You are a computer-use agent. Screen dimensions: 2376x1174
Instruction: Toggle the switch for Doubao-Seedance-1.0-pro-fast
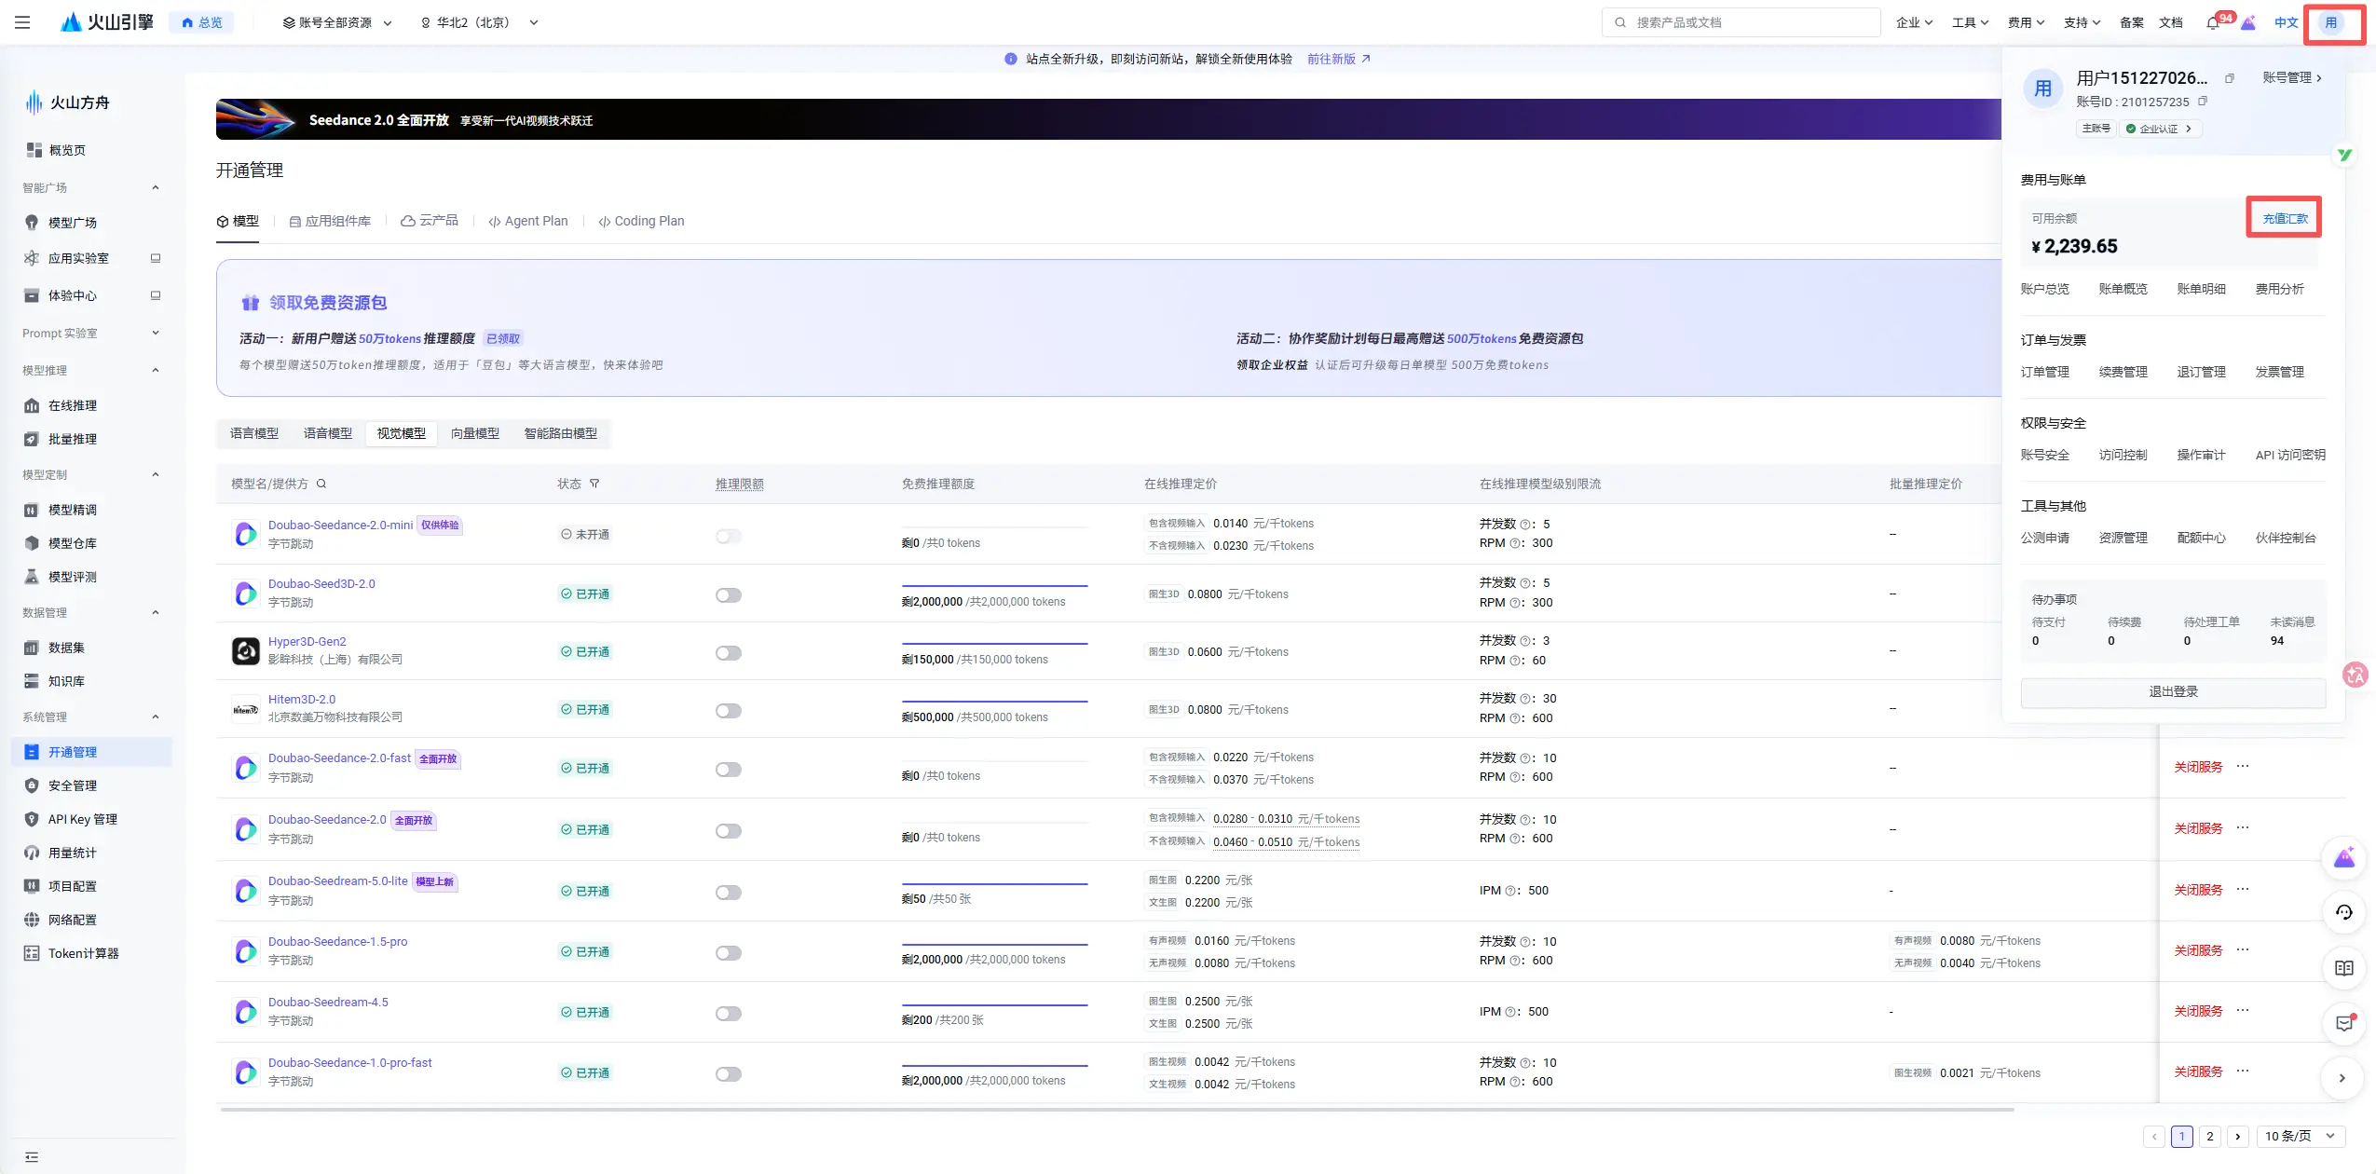click(729, 1074)
